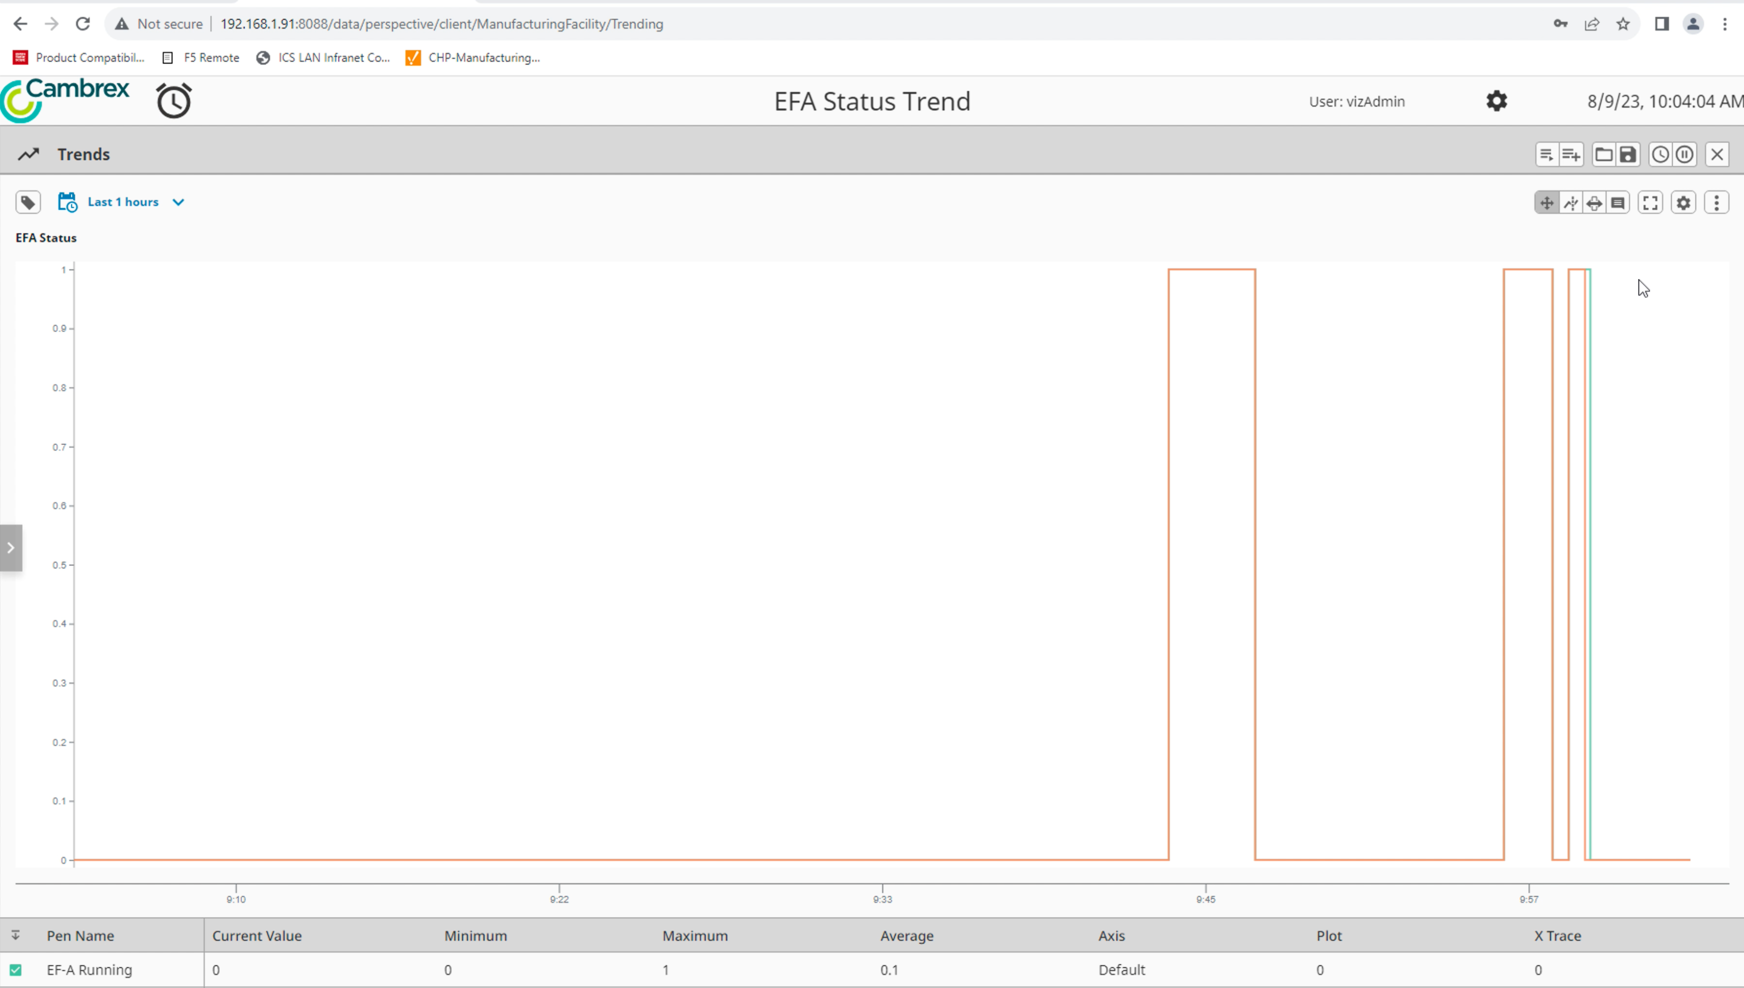Open the chart three-dot more menu
This screenshot has height=988, width=1744.
point(1717,203)
